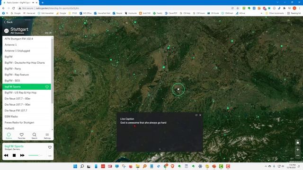The image size is (303, 170).
Task: Open the Reading list
Action: 294,13
